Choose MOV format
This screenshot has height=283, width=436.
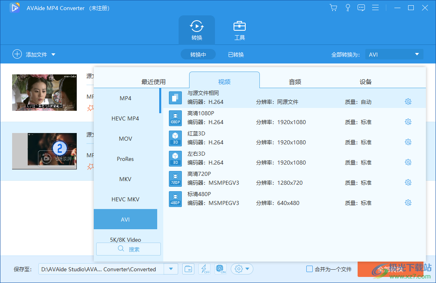(125, 139)
